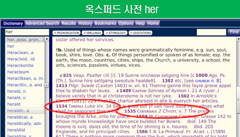Click the '†b.' sense definition marker
Screen dimensions: 240x137
[x=59, y=50]
